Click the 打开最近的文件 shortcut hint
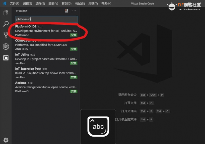 click(126, 119)
